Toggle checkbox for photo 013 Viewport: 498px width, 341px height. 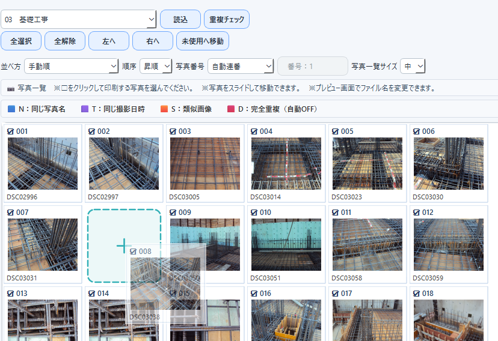point(10,294)
